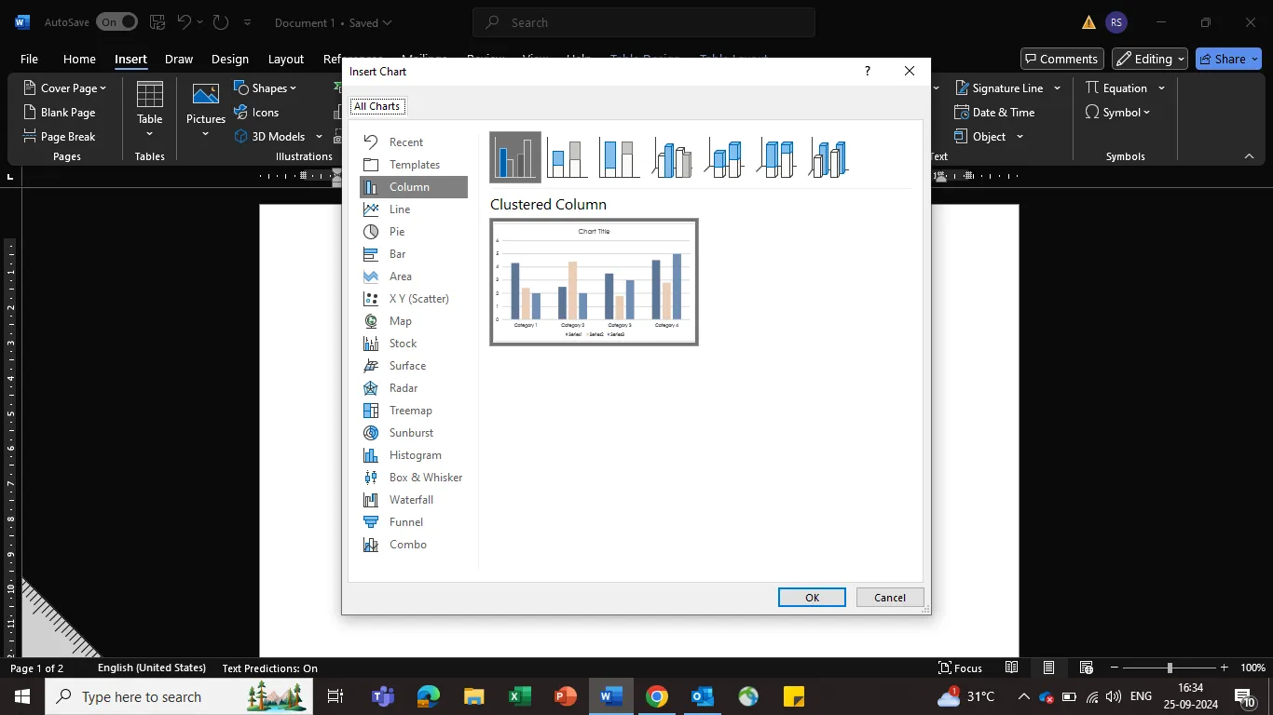The height and width of the screenshot is (715, 1273).
Task: Confirm chart insertion with OK
Action: point(812,598)
